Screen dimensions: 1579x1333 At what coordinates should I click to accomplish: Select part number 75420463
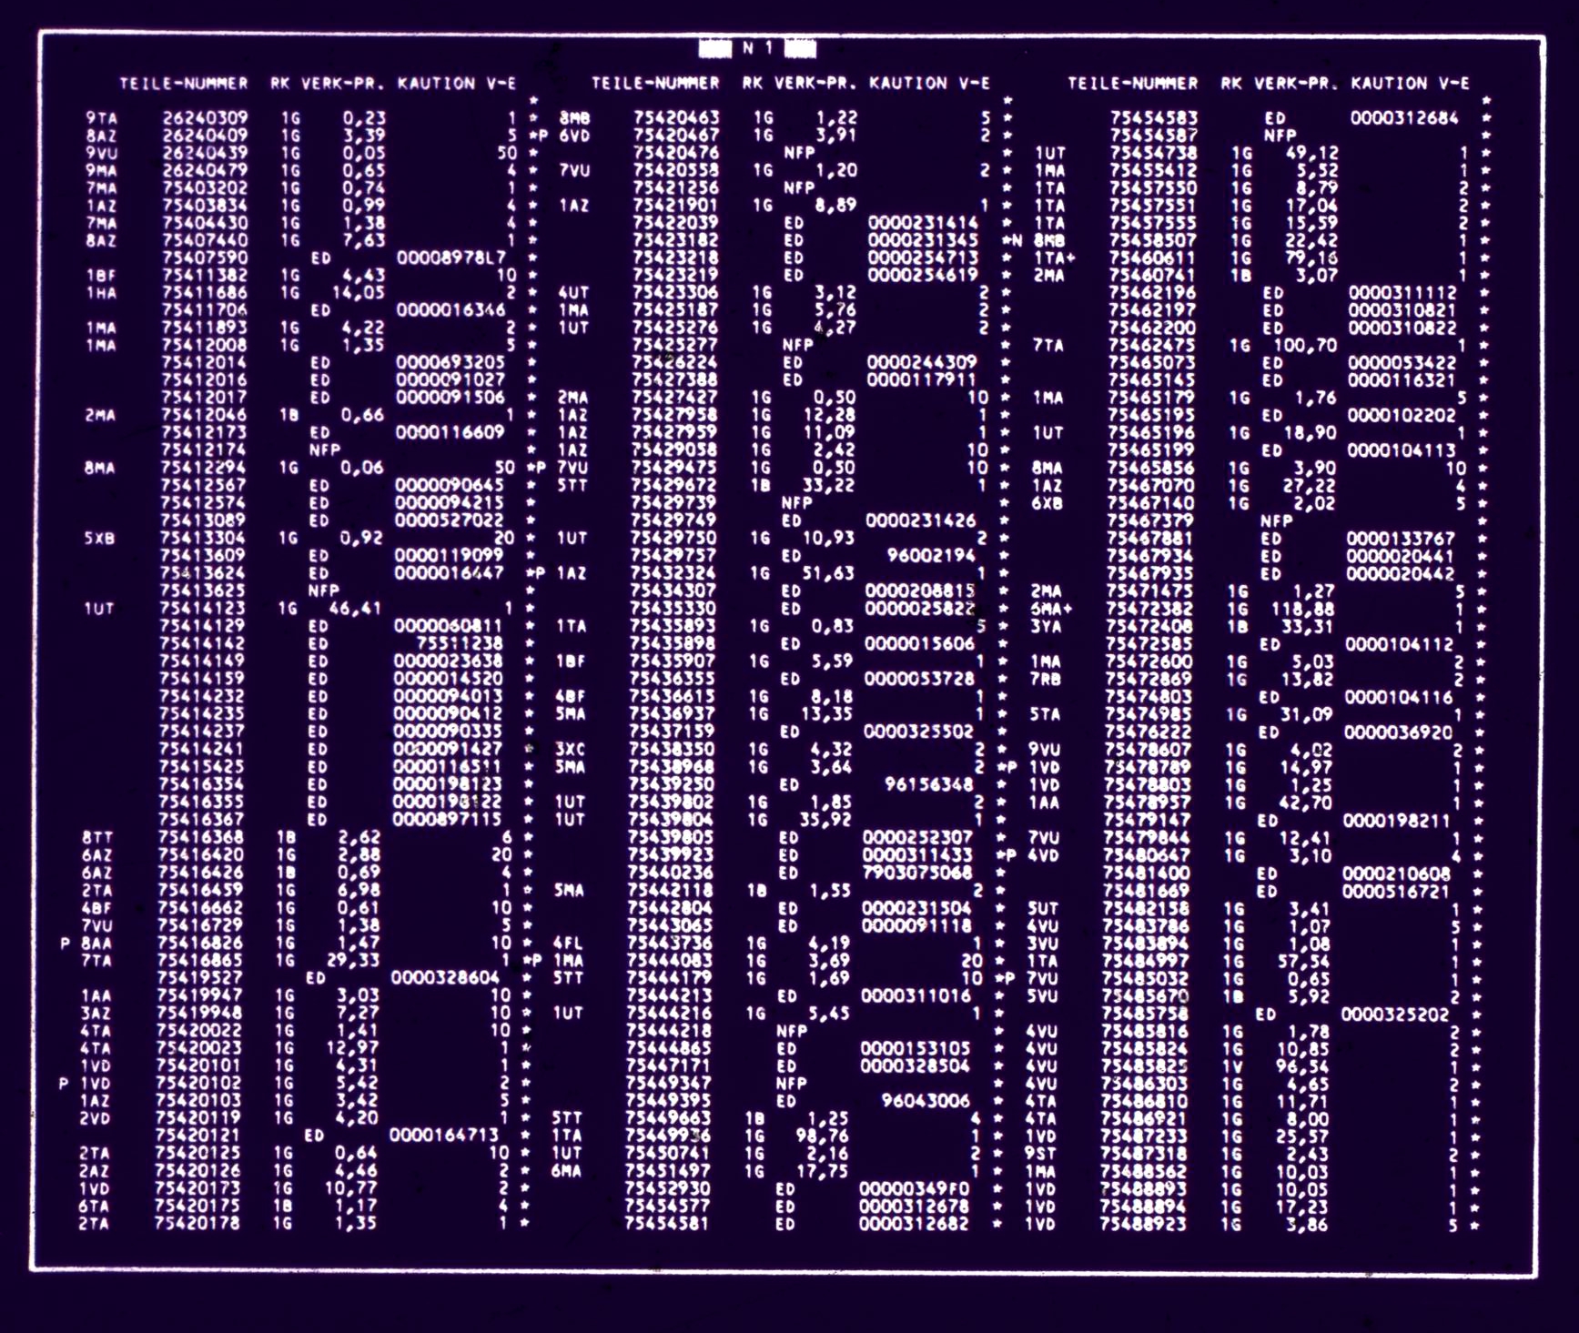click(x=676, y=117)
